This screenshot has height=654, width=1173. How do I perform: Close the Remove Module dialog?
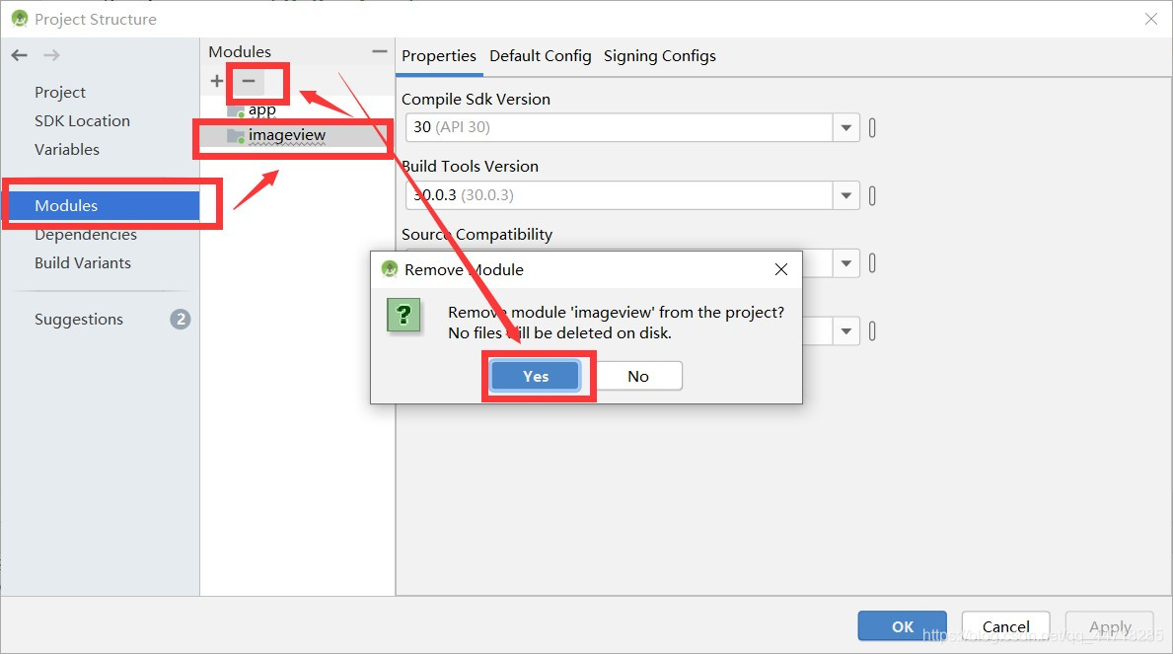tap(781, 269)
